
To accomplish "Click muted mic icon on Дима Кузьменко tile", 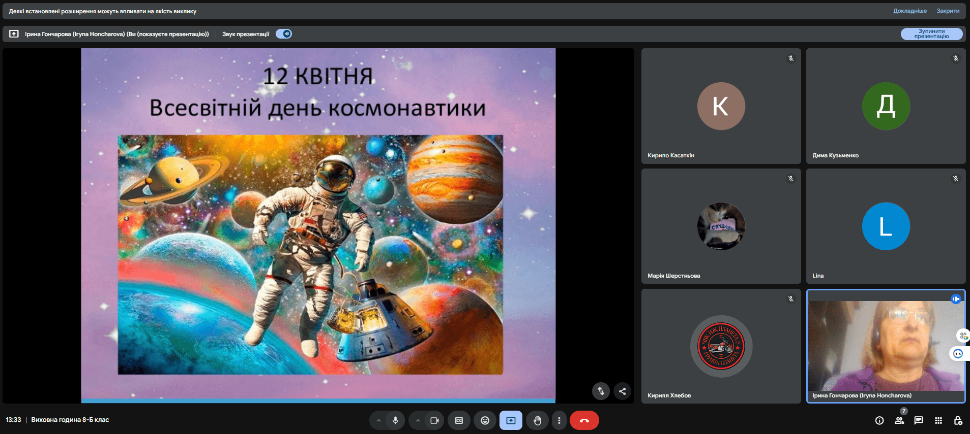I will tap(956, 58).
